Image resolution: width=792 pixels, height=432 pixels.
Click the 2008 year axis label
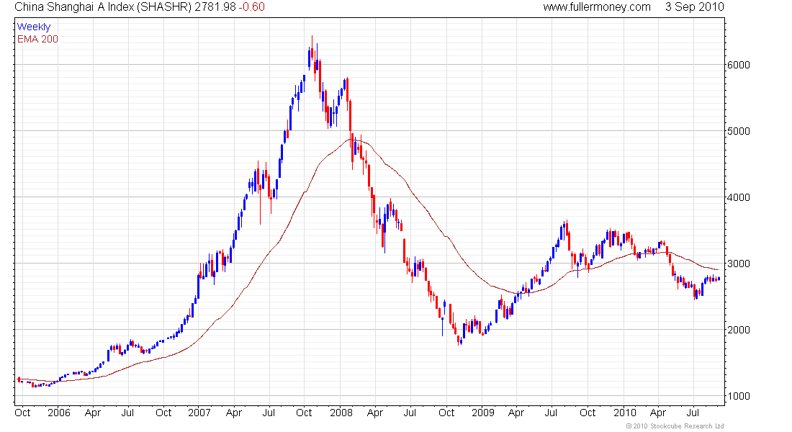coord(341,413)
